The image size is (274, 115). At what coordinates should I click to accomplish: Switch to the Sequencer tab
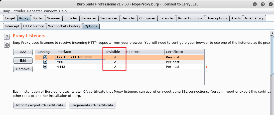[109, 18]
